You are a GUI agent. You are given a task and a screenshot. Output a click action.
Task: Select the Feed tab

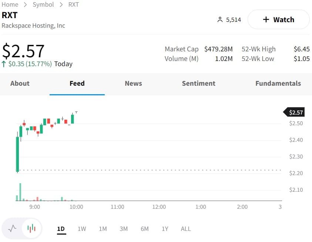(x=77, y=83)
